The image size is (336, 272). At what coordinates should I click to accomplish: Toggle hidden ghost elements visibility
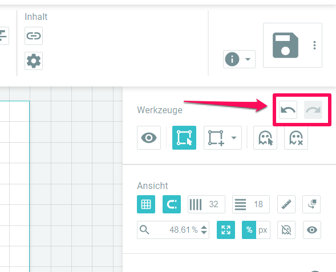286,230
